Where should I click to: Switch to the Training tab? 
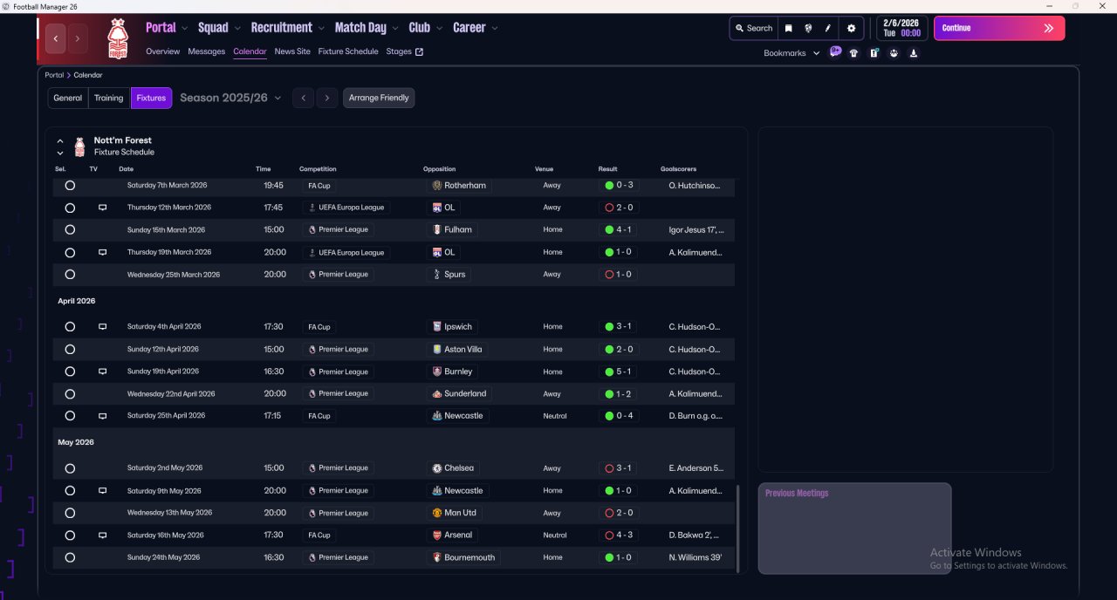109,98
